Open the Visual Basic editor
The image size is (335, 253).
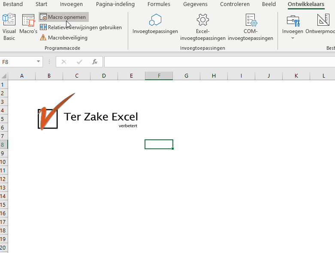tap(9, 27)
